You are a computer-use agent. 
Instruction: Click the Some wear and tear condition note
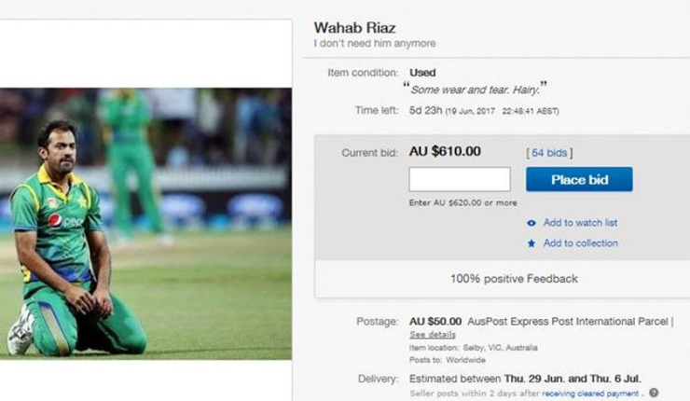[476, 90]
